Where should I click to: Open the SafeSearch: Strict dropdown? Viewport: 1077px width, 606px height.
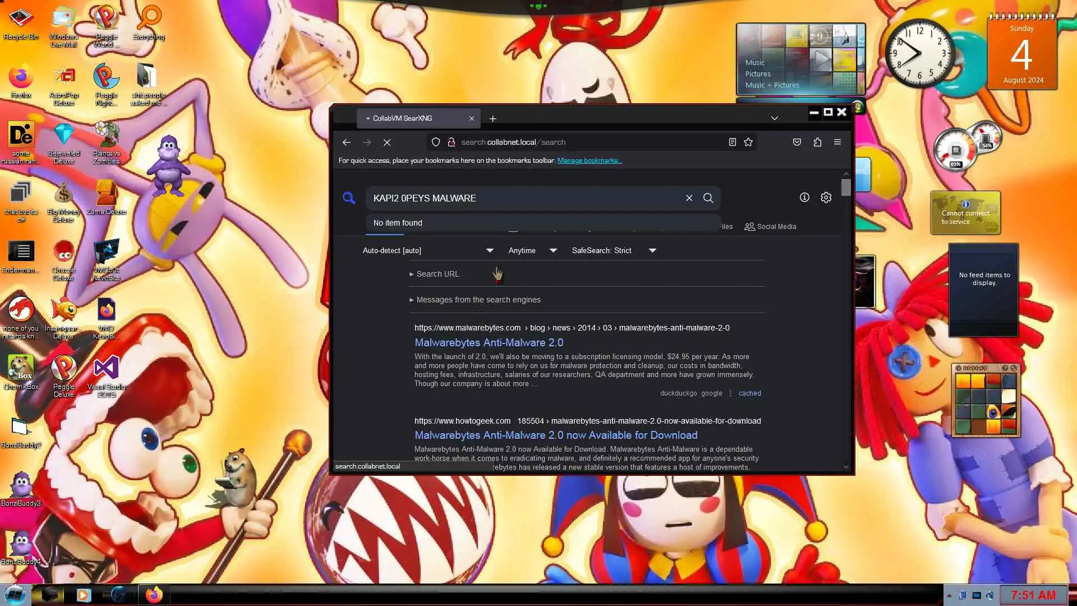tap(614, 251)
